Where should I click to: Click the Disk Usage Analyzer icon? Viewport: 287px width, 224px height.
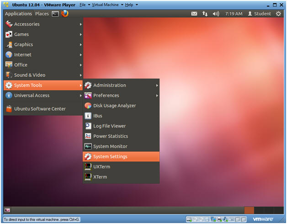88,106
